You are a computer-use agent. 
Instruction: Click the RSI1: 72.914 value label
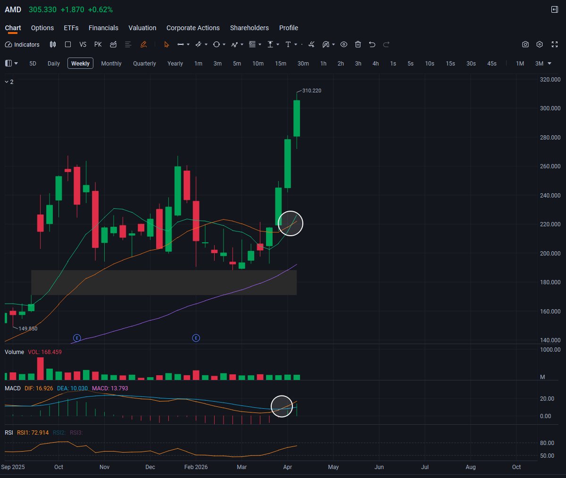click(33, 433)
